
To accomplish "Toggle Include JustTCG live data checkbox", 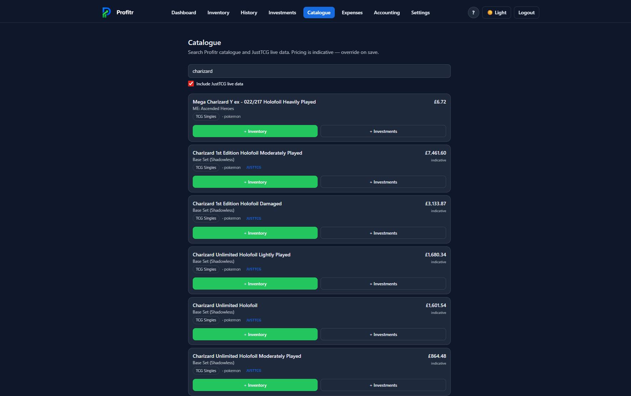I will pyautogui.click(x=191, y=84).
